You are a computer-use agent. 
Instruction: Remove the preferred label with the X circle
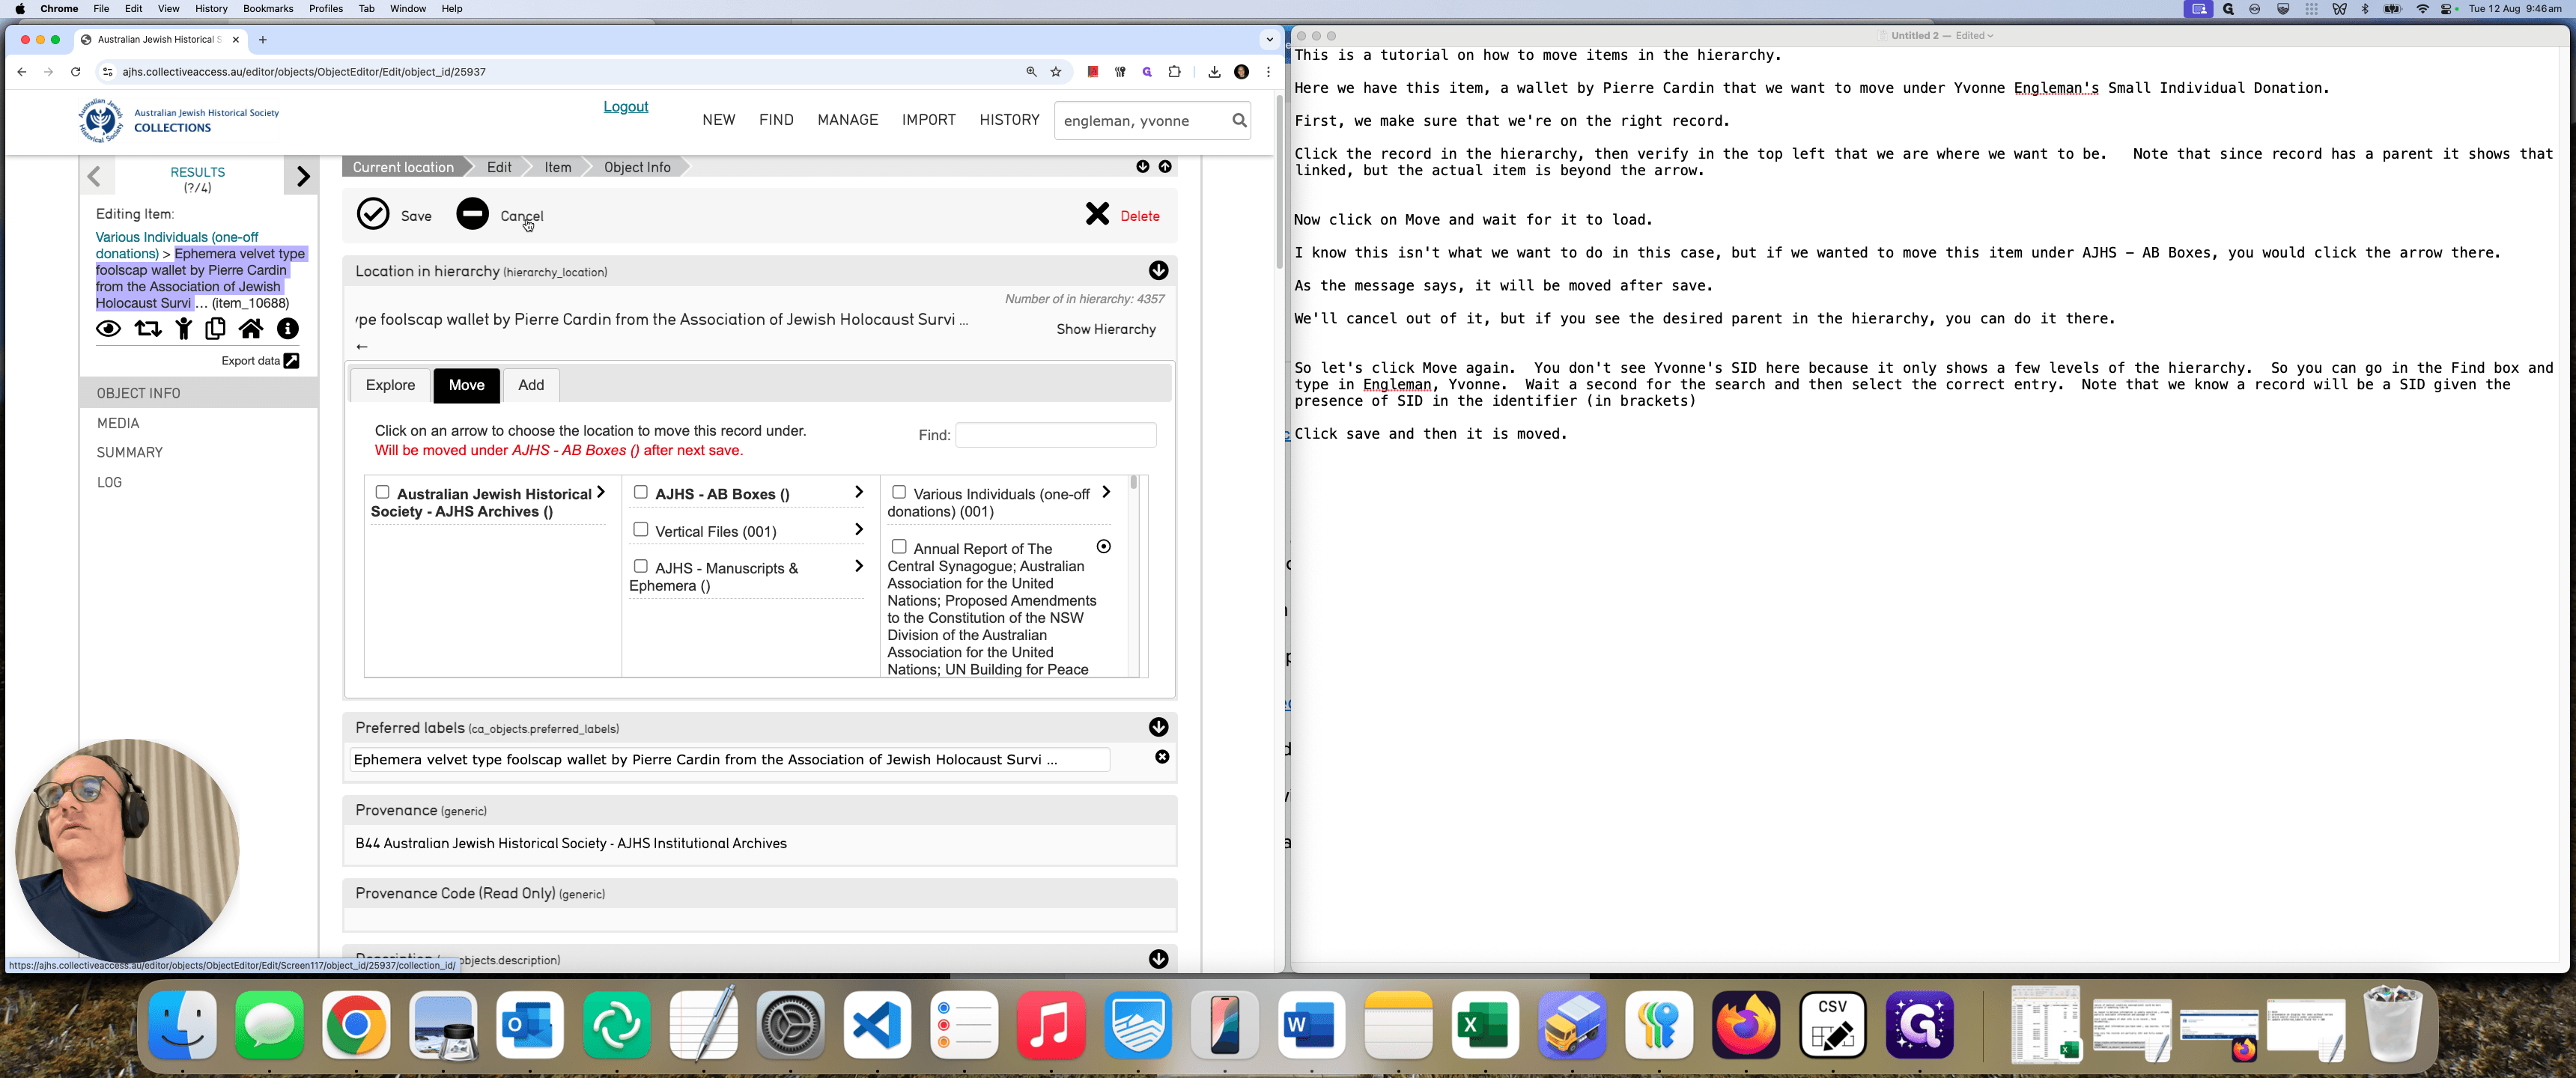click(1162, 757)
